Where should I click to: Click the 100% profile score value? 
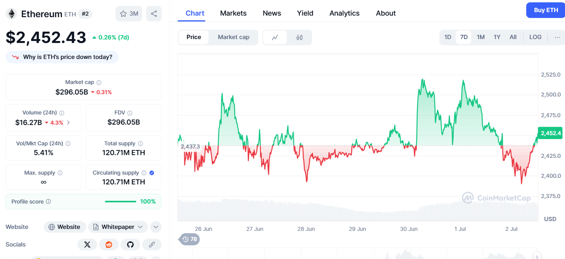(148, 202)
